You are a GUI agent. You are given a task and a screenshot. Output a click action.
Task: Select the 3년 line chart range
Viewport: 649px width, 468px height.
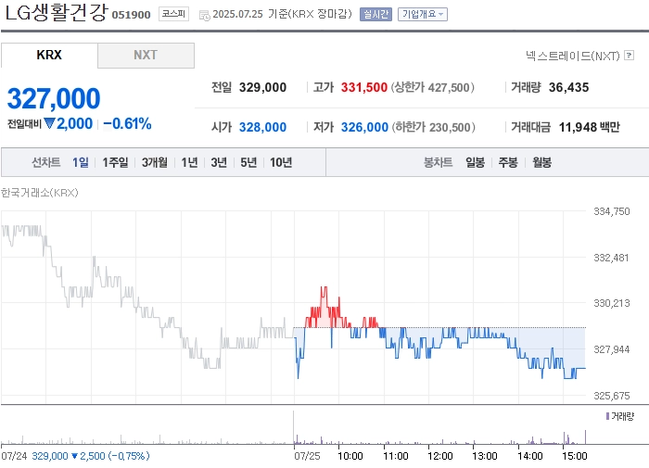tap(219, 162)
